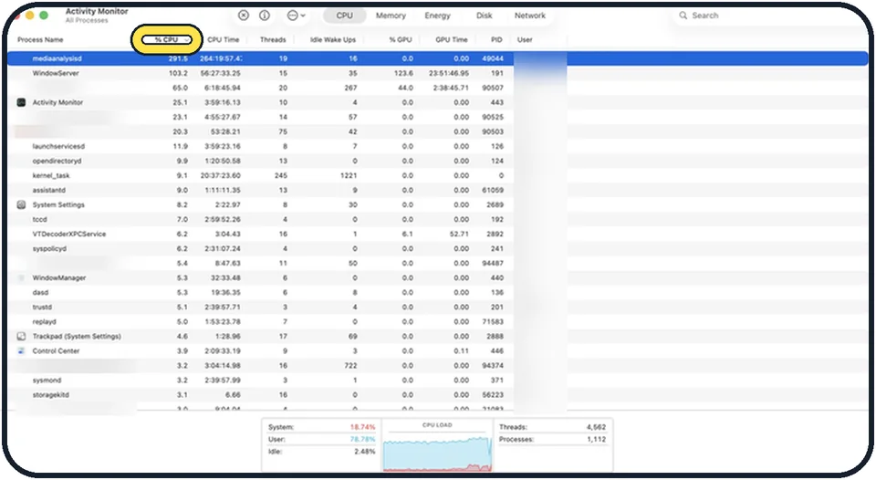Select the Control Center process
Image resolution: width=876 pixels, height=480 pixels.
pyautogui.click(x=437, y=351)
